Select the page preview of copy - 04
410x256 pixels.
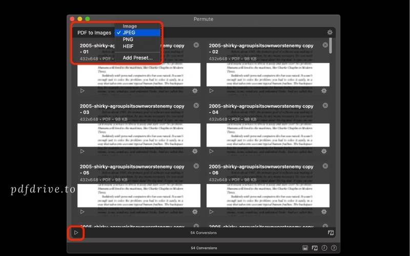coord(268,135)
